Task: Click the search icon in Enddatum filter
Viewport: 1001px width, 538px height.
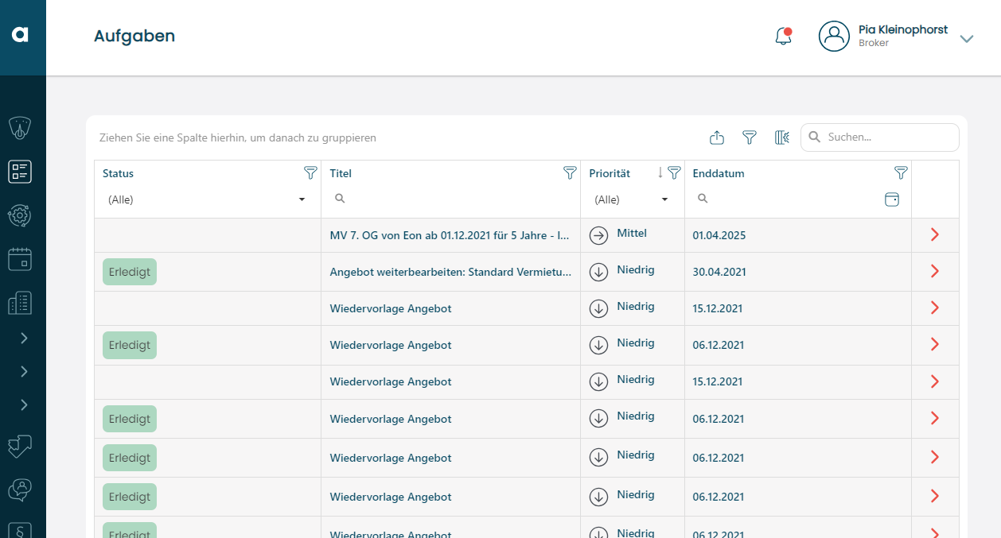Action: click(x=703, y=199)
